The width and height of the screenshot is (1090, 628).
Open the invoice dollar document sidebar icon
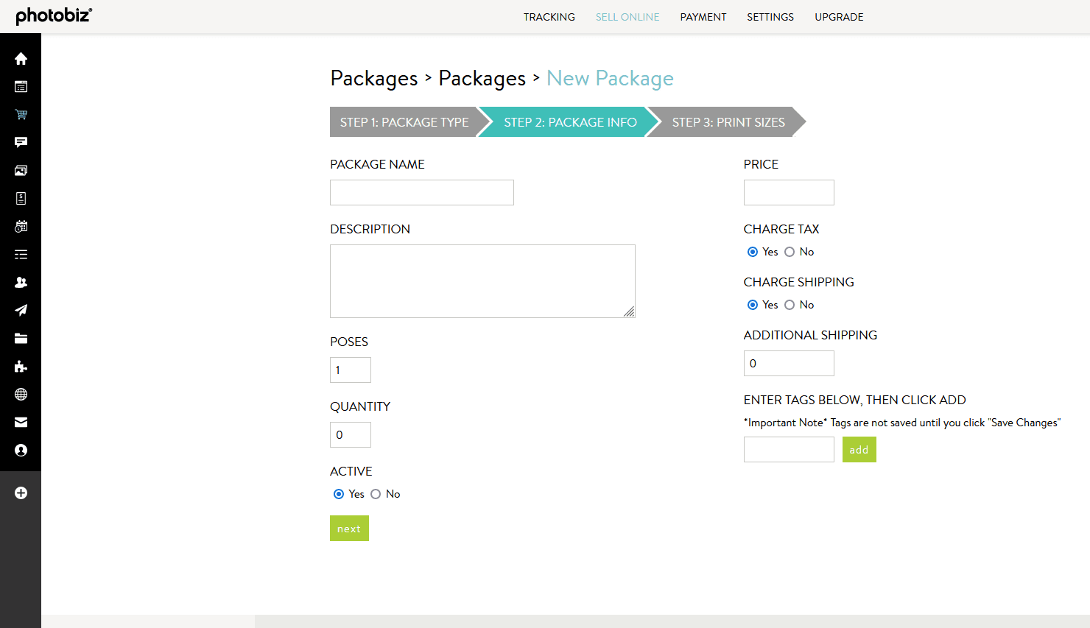[x=21, y=198]
